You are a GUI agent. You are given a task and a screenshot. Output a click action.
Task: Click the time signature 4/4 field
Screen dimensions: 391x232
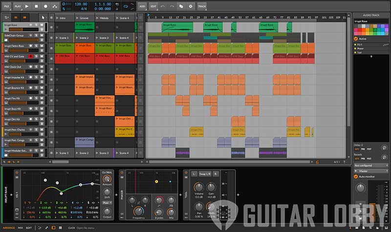pyautogui.click(x=84, y=9)
